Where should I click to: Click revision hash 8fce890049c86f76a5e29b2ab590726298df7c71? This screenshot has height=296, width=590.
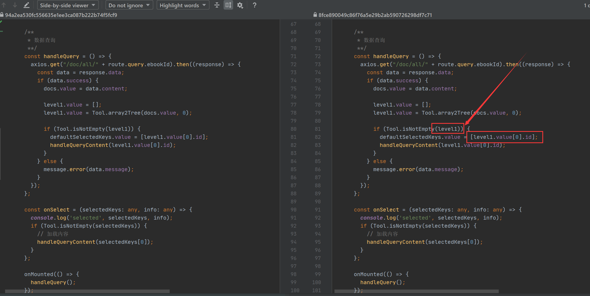coord(375,15)
